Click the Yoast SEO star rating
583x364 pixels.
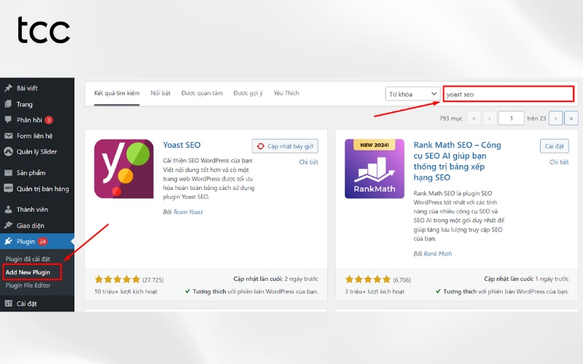117,279
